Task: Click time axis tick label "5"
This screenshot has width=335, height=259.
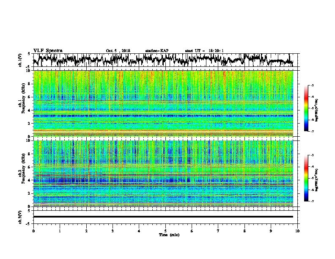Action: point(165,231)
